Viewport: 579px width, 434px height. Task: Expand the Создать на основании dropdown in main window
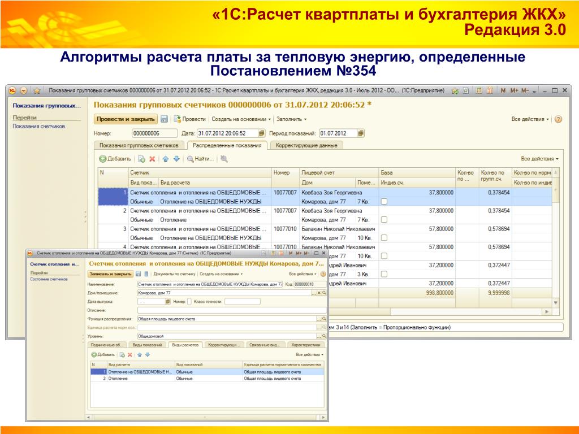pyautogui.click(x=241, y=119)
